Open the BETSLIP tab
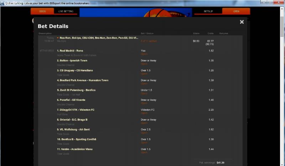 coord(208,11)
